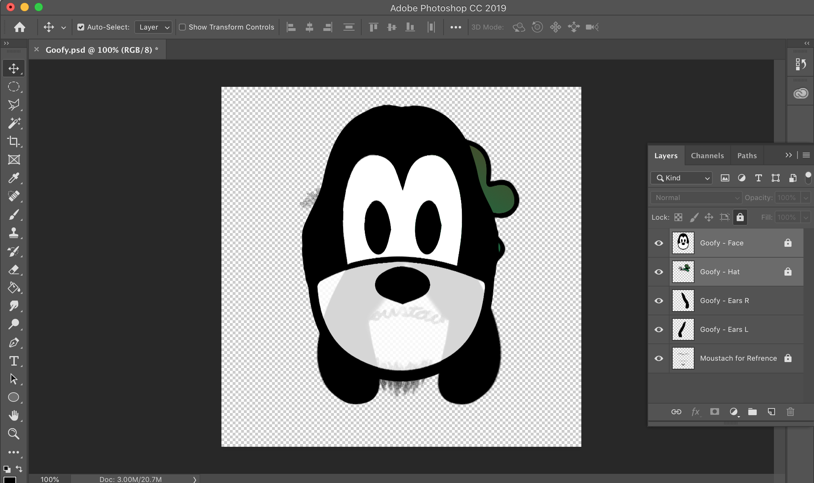Screen dimensions: 814x483
Task: Select the Zoom tool
Action: (x=14, y=434)
